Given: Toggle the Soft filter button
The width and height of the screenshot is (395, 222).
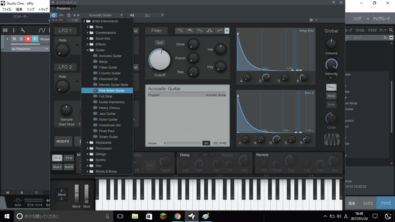Looking at the screenshot, I should pyautogui.click(x=160, y=42).
